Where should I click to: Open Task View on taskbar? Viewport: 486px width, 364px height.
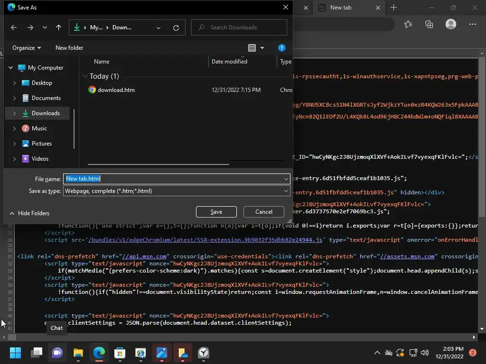[x=37, y=353]
